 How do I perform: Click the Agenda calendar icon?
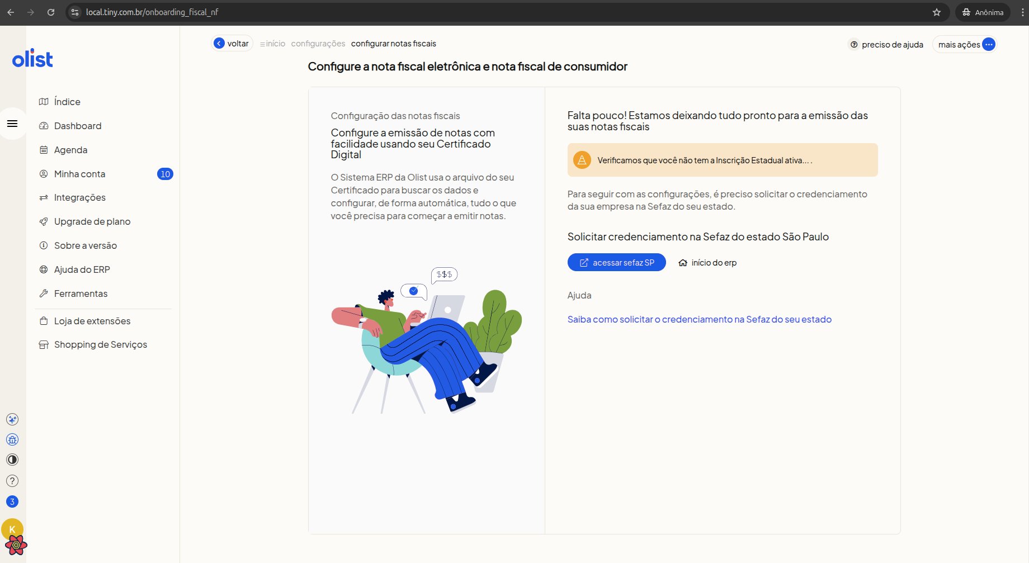44,150
